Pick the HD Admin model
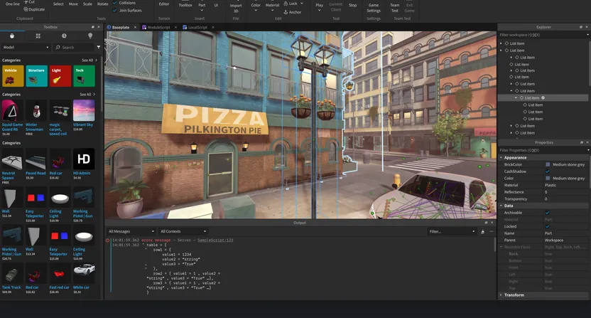This screenshot has width=591, height=318. [x=84, y=159]
